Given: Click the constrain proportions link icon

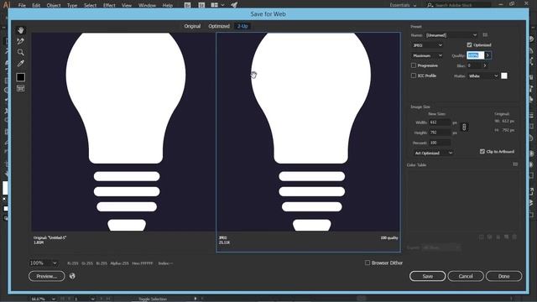Looking at the screenshot, I should (464, 127).
